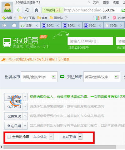Open the 尝试下铺 dropdown
Screen dimensions: 125x150
pyautogui.click(x=71, y=137)
